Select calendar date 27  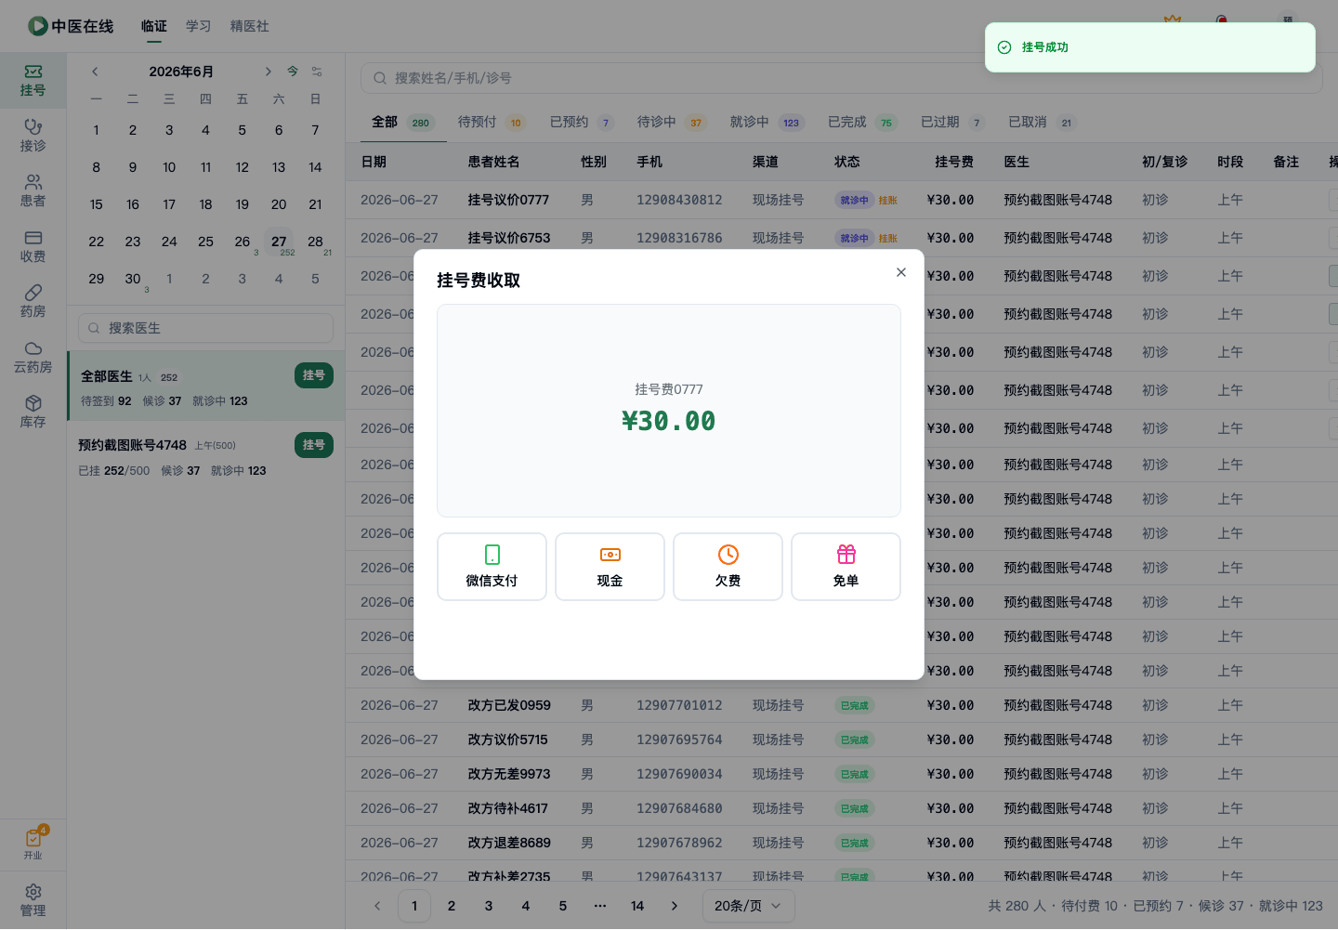coord(279,242)
